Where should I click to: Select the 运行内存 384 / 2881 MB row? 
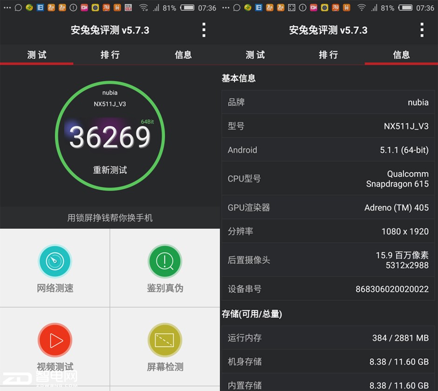coord(328,338)
